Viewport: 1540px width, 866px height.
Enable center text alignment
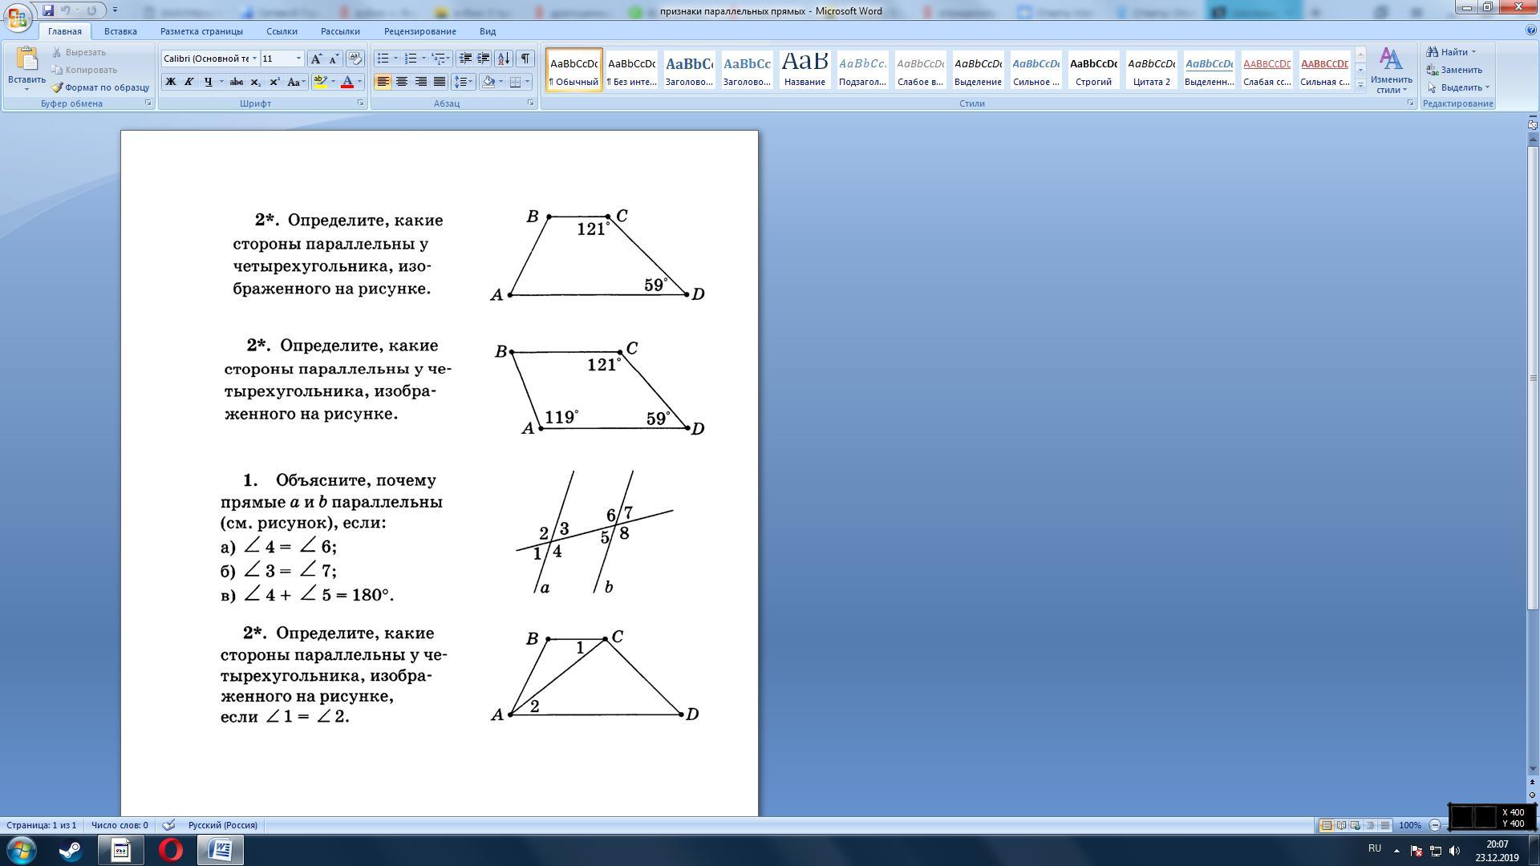click(401, 82)
